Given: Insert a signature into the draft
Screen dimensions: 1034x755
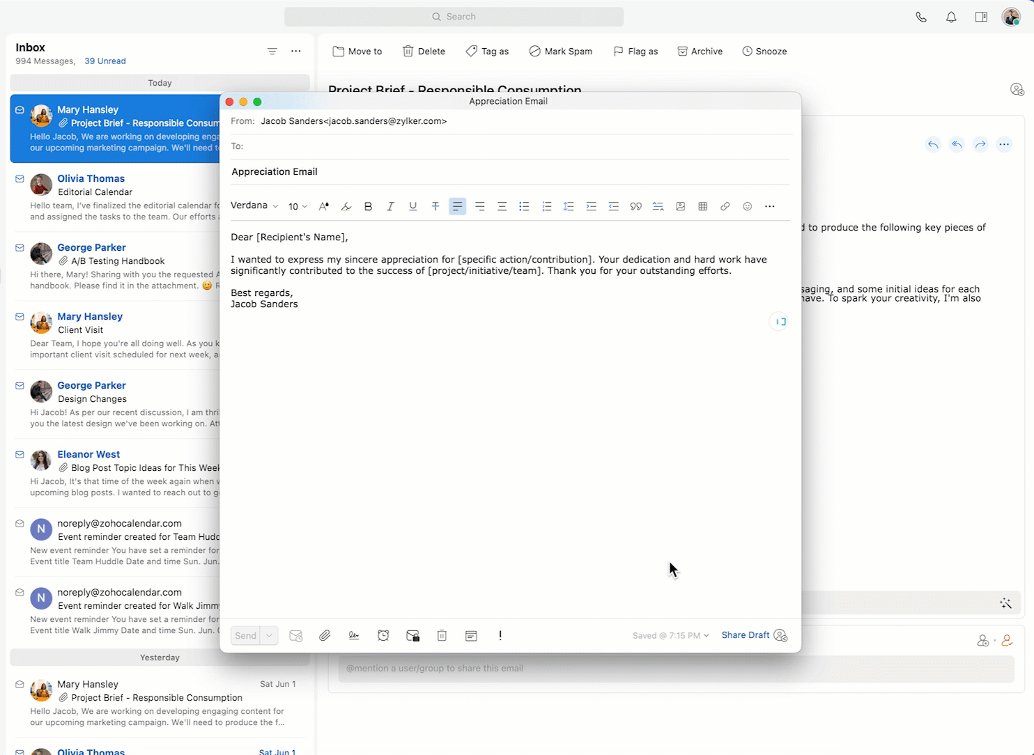Looking at the screenshot, I should [354, 635].
